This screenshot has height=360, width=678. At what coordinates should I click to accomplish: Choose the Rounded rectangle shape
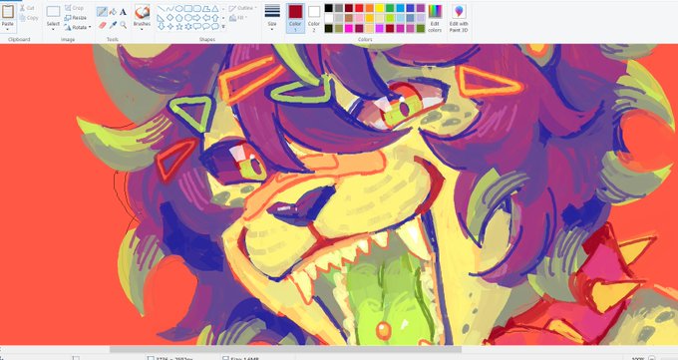pyautogui.click(x=197, y=9)
